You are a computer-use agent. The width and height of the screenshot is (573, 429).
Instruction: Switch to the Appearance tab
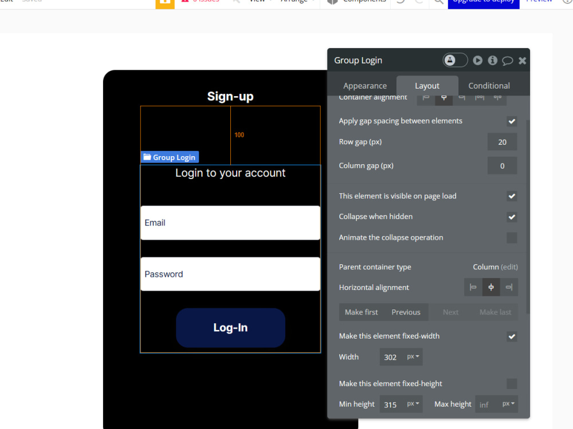pyautogui.click(x=364, y=86)
